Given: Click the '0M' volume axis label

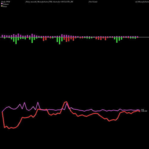Looking at the screenshot, I should pos(142,110).
